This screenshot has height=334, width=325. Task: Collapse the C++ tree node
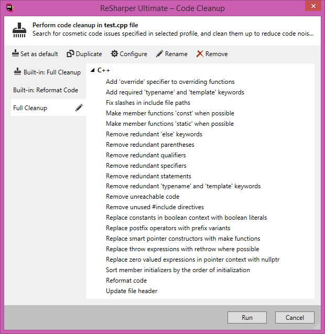[x=93, y=70]
